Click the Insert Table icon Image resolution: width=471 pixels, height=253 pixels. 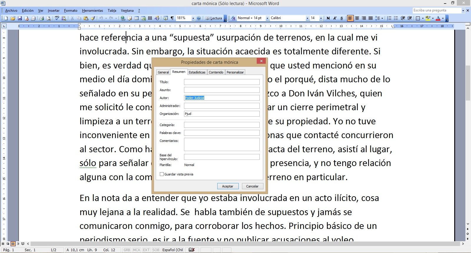pyautogui.click(x=137, y=18)
